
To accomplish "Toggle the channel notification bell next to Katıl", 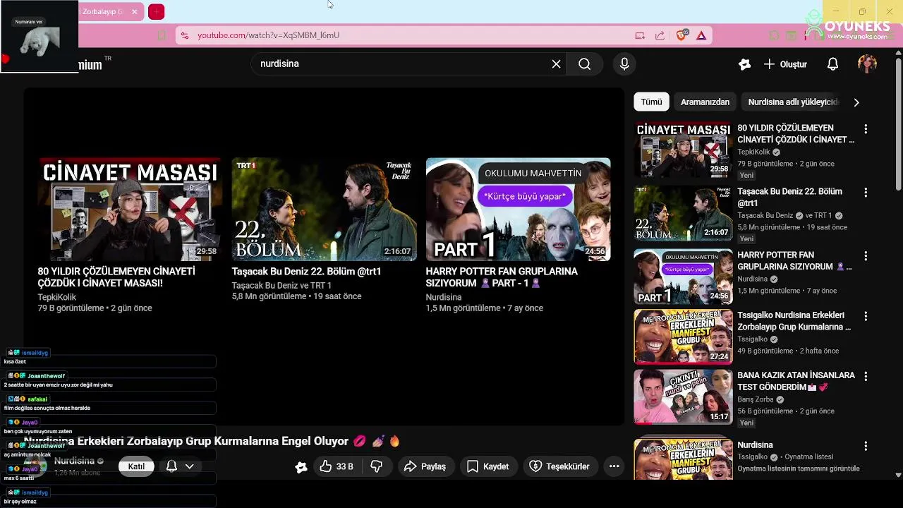I will click(171, 466).
